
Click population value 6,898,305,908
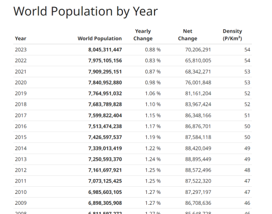[105, 203]
